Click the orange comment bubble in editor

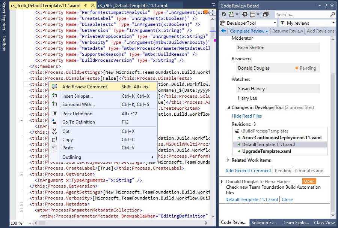205,12
